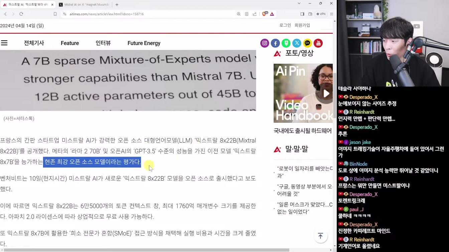Close the 미스트랄 AI article tab
The image size is (449, 252).
tap(52, 5)
